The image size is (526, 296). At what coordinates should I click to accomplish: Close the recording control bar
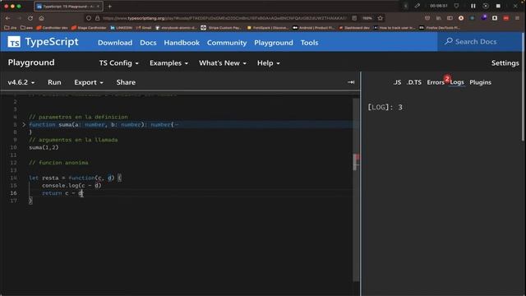click(515, 6)
